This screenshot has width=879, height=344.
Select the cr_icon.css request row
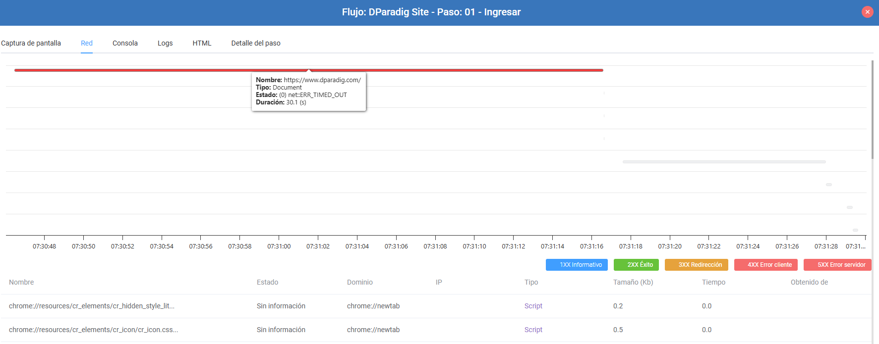[436, 330]
